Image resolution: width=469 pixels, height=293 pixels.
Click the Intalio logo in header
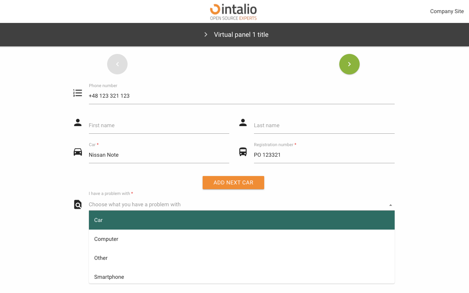[x=234, y=12]
